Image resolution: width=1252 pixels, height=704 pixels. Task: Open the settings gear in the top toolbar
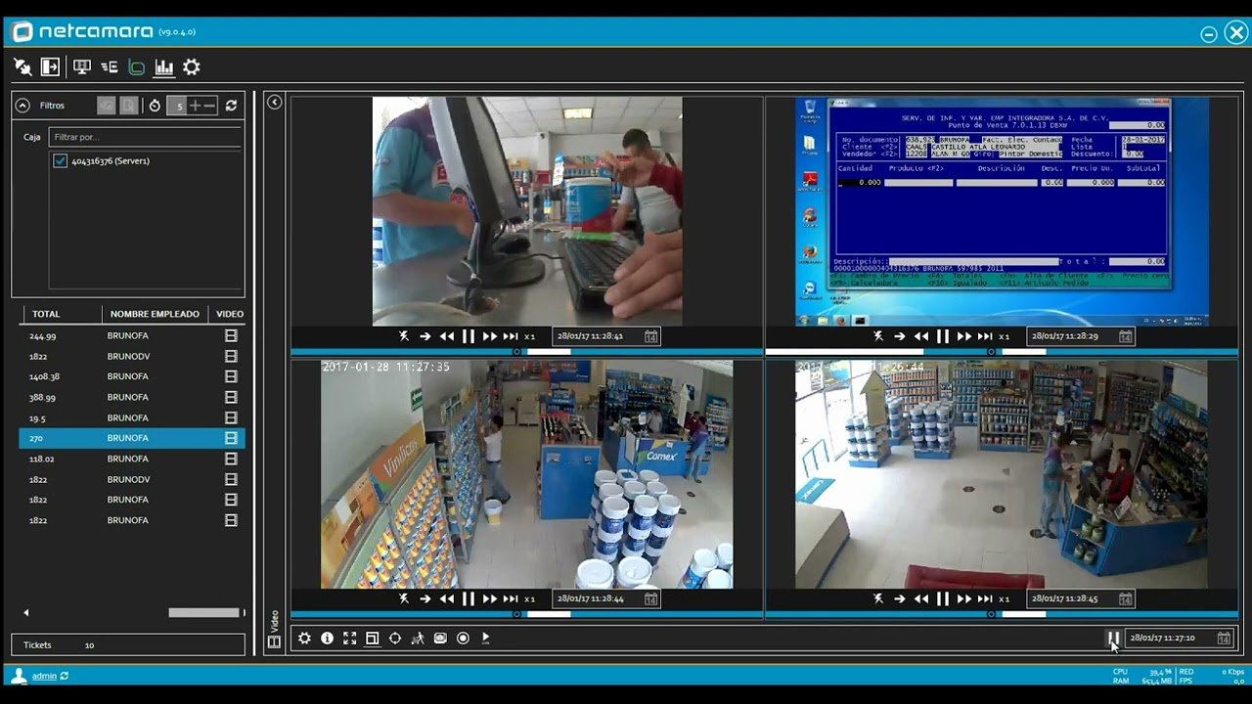pos(192,66)
